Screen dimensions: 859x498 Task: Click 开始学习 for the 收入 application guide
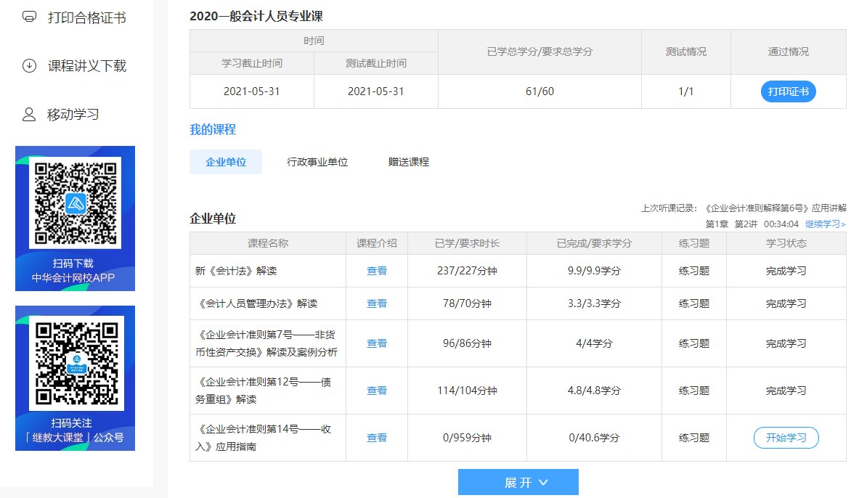(x=786, y=438)
